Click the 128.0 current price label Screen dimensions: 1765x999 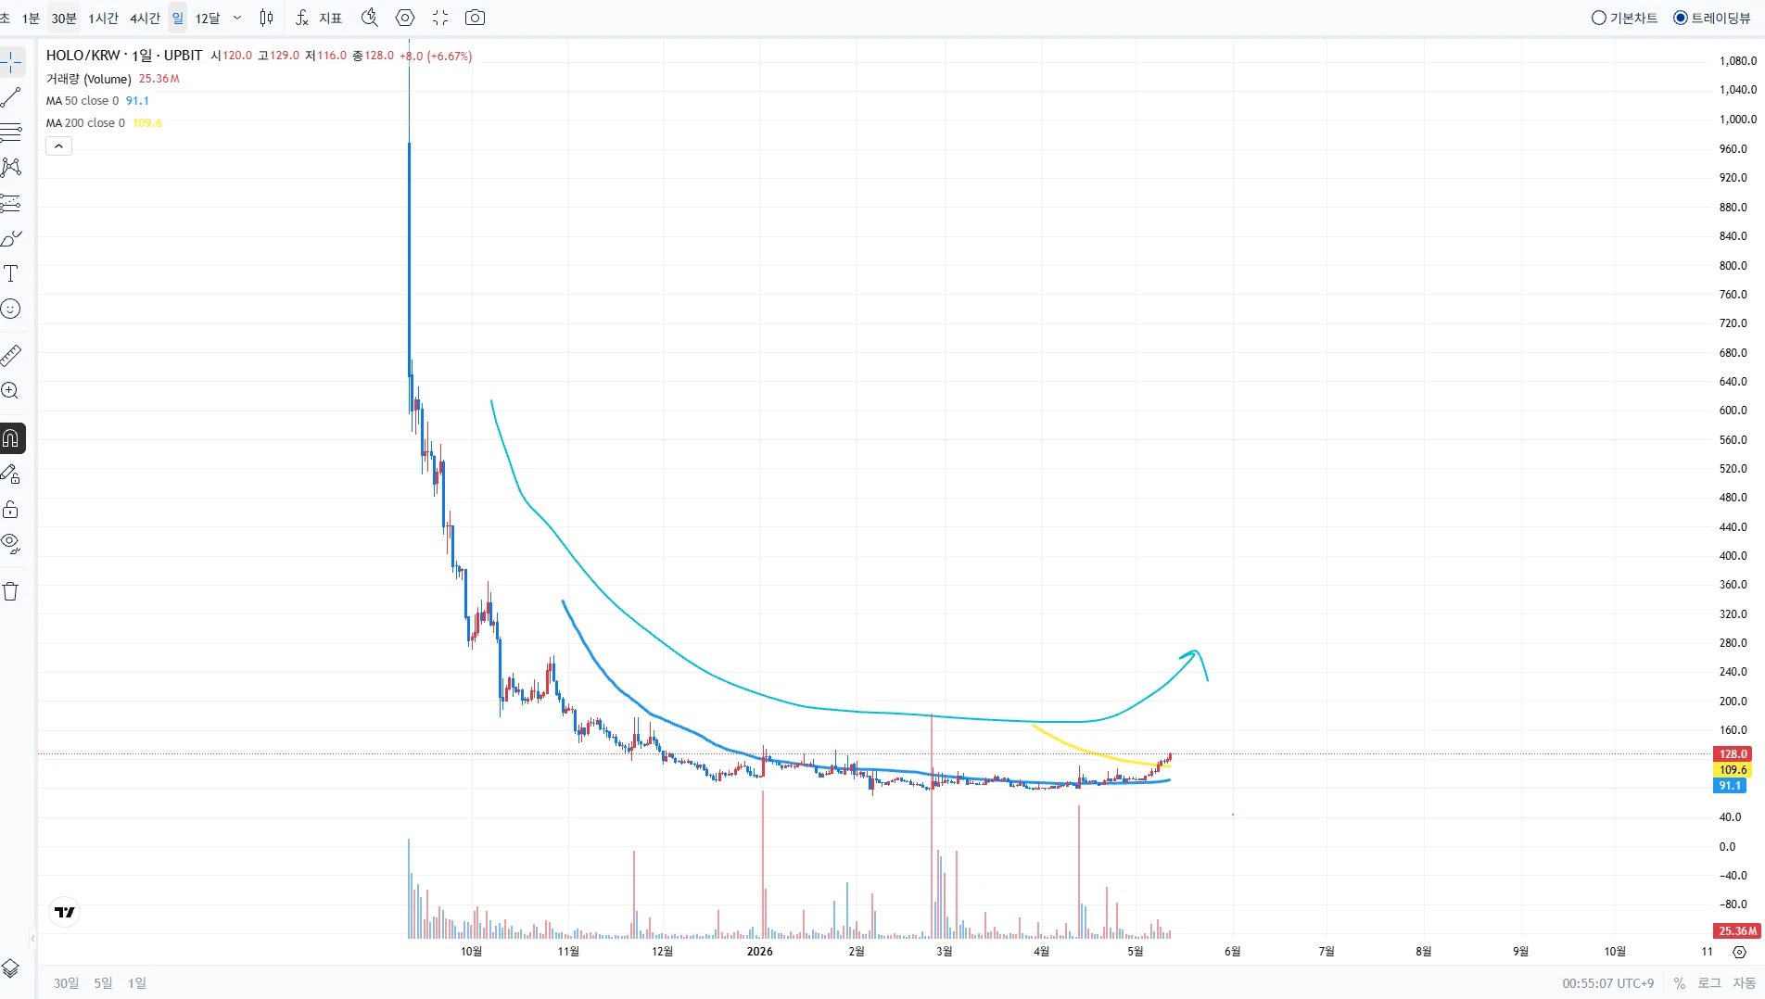[1733, 754]
